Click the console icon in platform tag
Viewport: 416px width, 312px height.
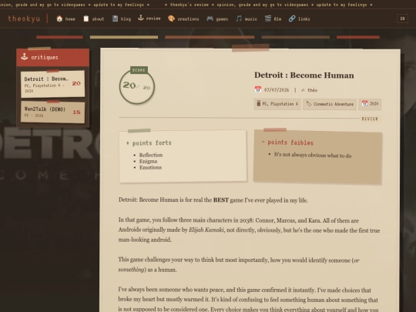(x=259, y=104)
